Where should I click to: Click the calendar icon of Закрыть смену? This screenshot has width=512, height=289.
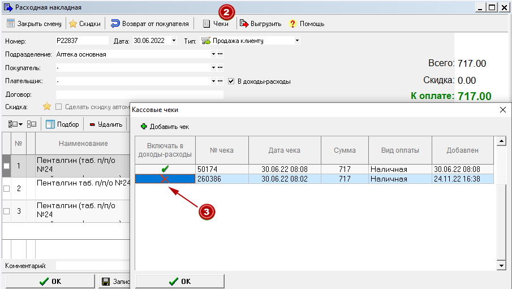pos(11,24)
